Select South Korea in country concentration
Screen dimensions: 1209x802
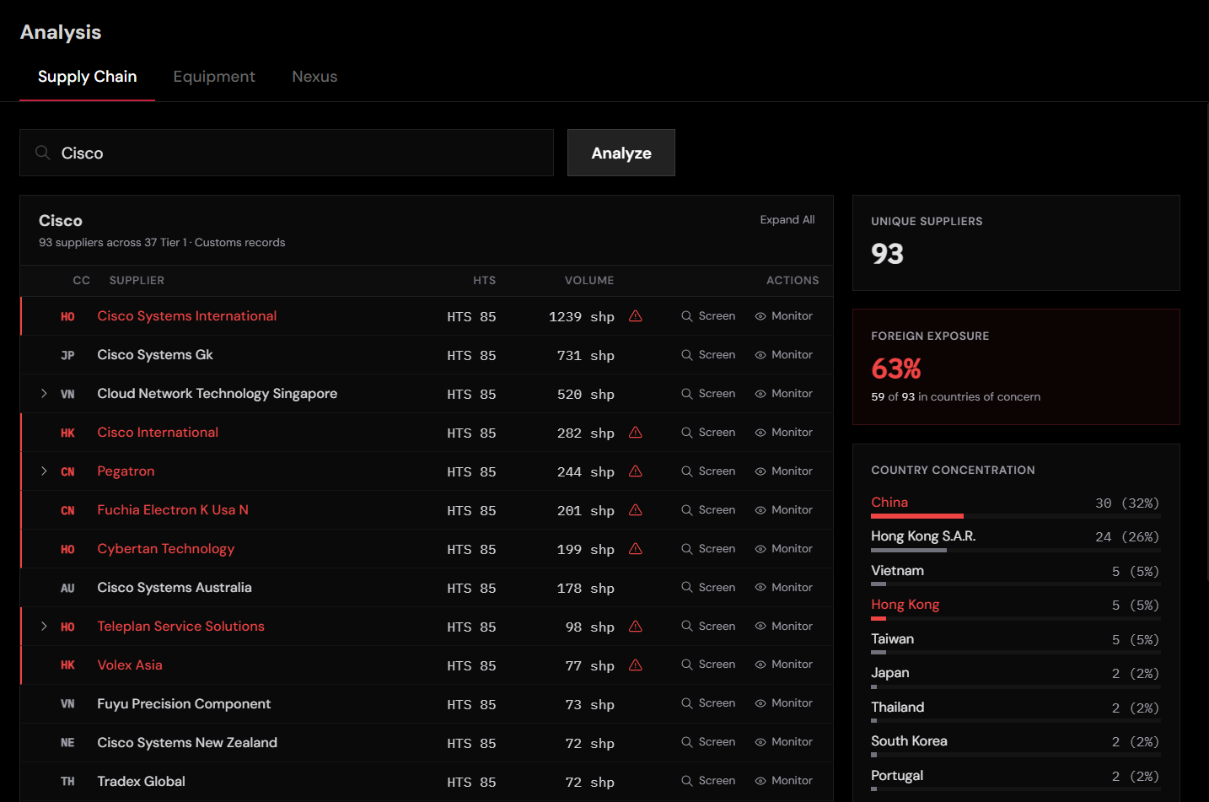pyautogui.click(x=909, y=741)
